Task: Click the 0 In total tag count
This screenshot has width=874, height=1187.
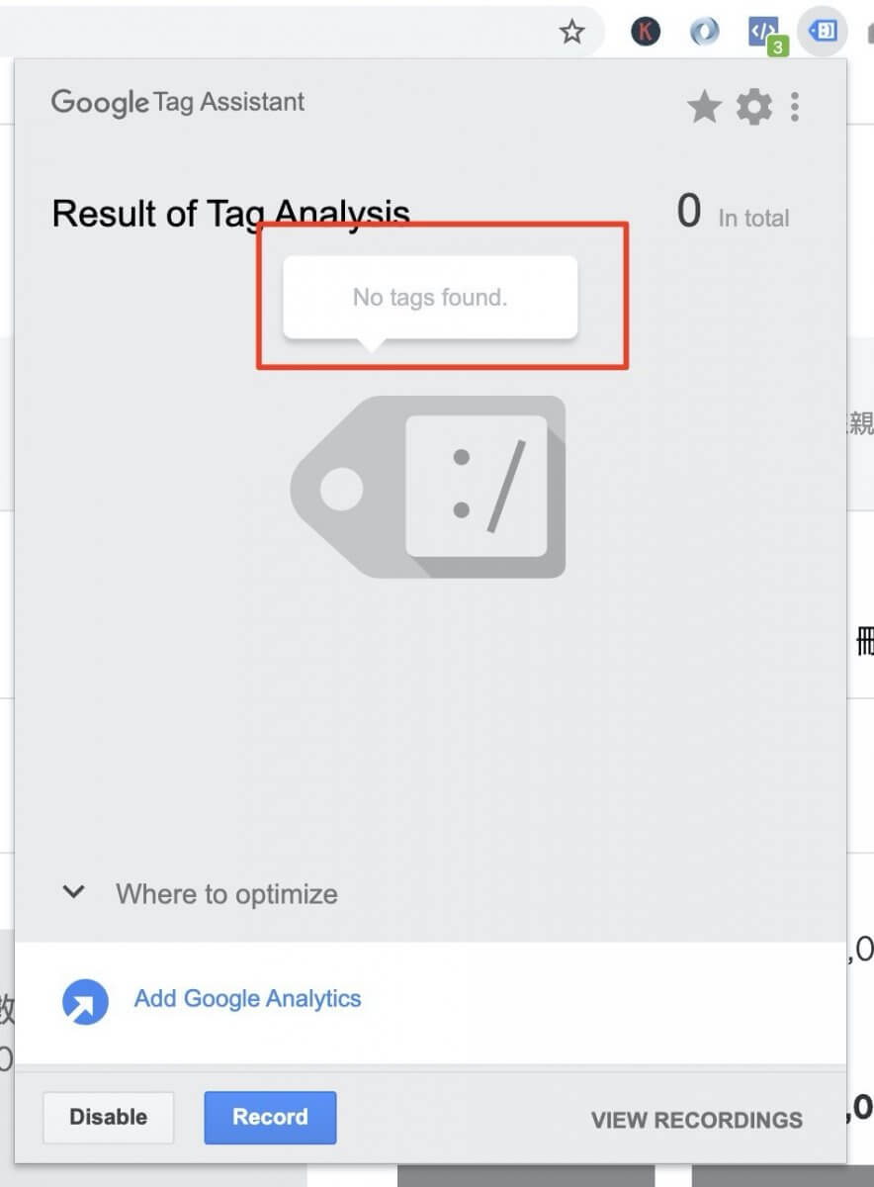Action: 732,214
